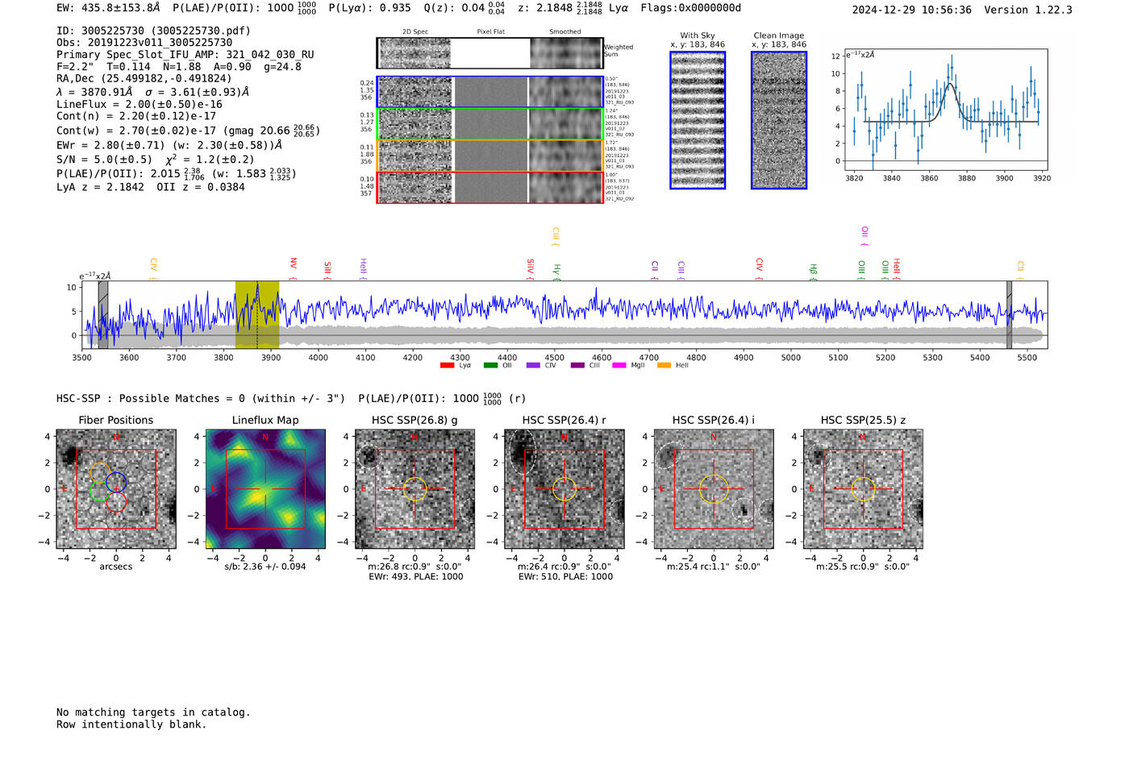
Task: Click the 'Primary Spec_Slot_IFU_AMP: 321_042_030_RU' line
Action: pyautogui.click(x=185, y=55)
